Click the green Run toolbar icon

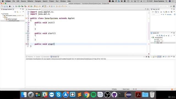pos(19,6)
